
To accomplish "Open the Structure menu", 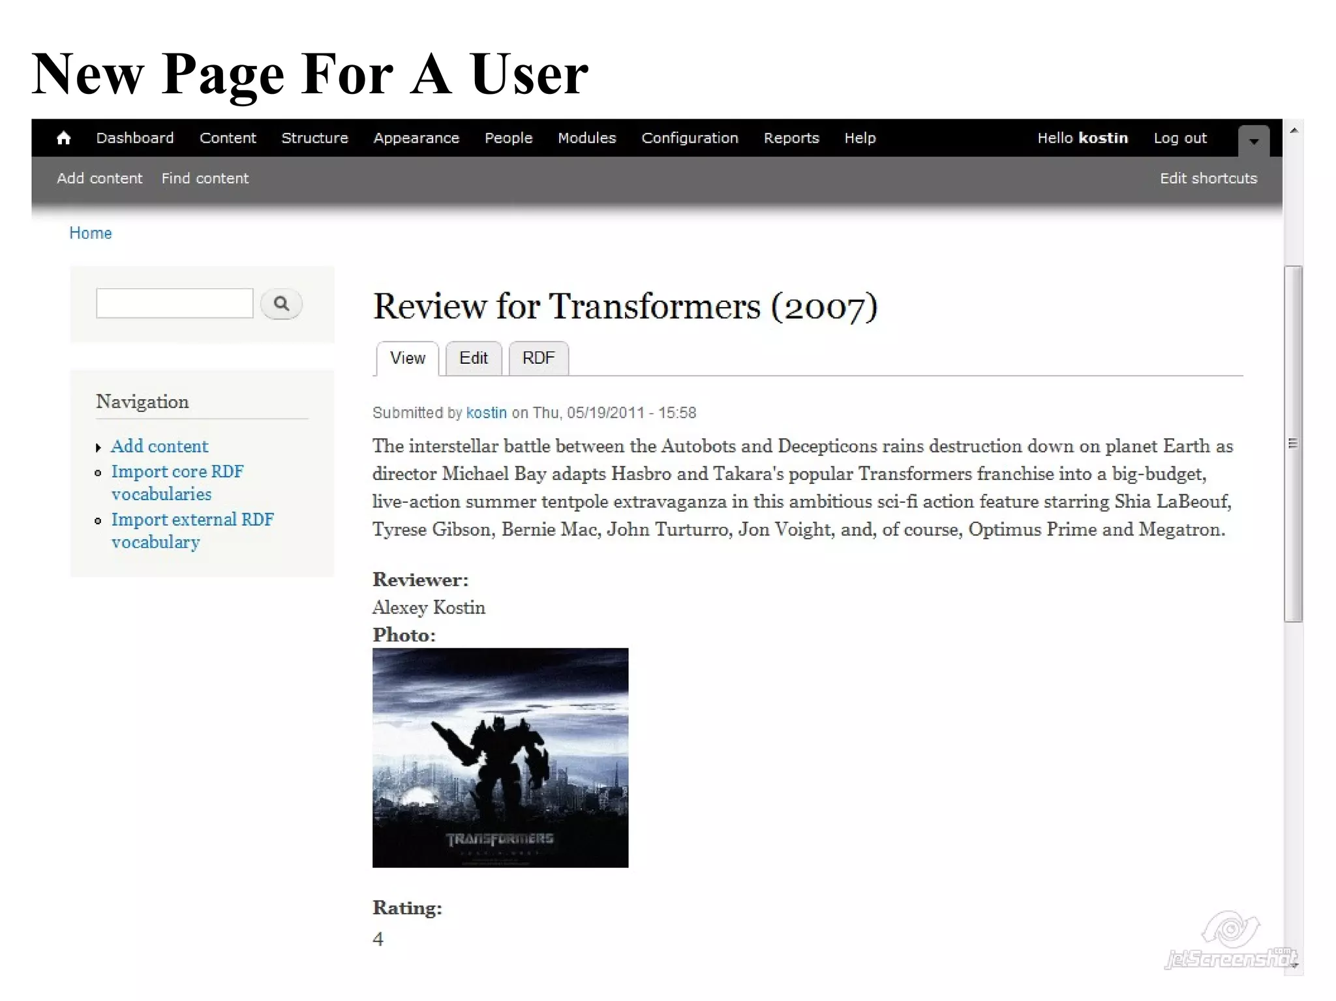I will coord(314,138).
